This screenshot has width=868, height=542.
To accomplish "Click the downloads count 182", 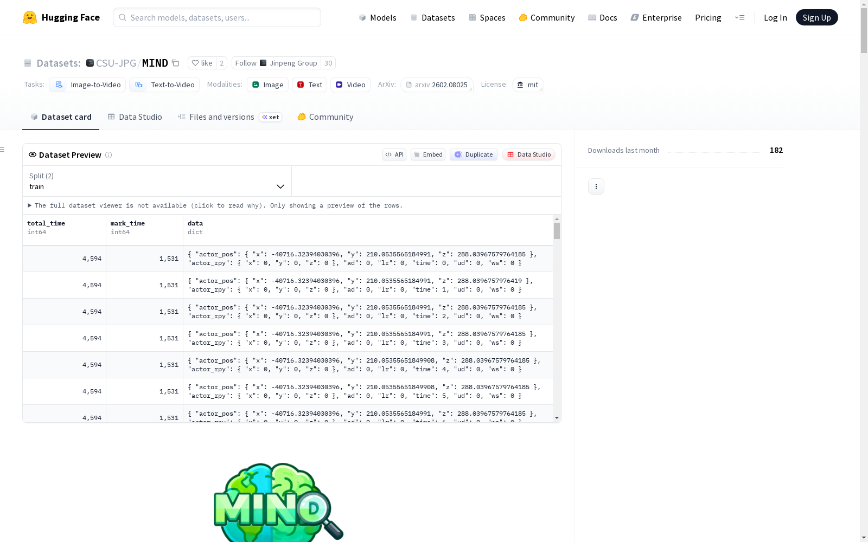I will [776, 150].
